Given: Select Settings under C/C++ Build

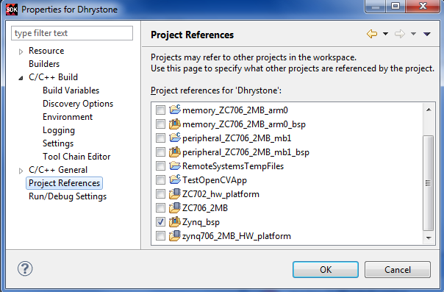Looking at the screenshot, I should (x=58, y=143).
